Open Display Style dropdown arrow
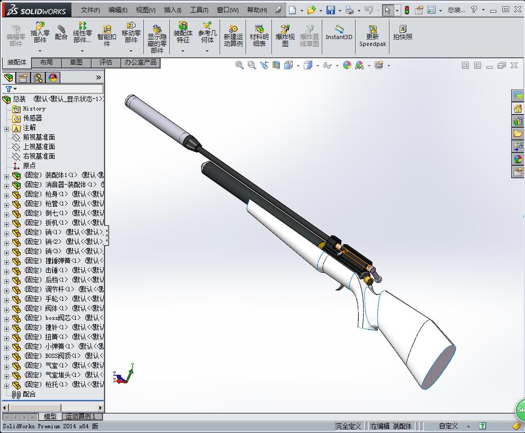The height and width of the screenshot is (433, 525). (318, 66)
